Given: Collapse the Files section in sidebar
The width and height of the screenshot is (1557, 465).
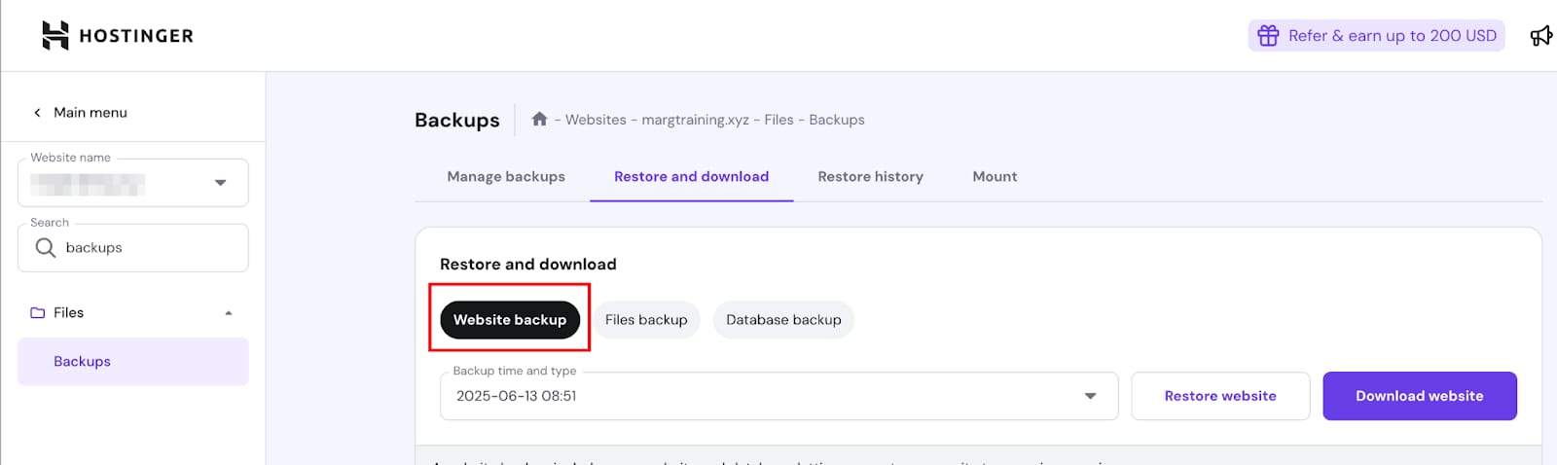Looking at the screenshot, I should (229, 313).
